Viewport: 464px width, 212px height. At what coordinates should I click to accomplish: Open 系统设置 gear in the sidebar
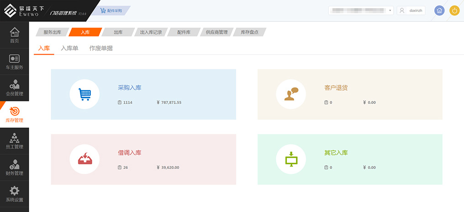pyautogui.click(x=15, y=194)
